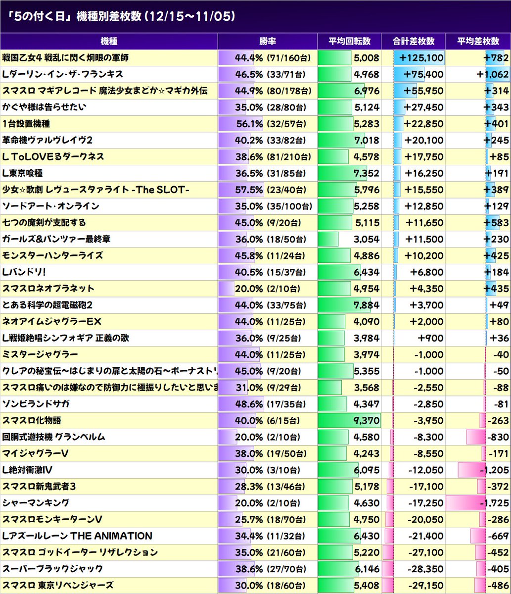This screenshot has height=594, width=511.
Task: Select row モンスターハンターライズ
Action: click(x=255, y=256)
